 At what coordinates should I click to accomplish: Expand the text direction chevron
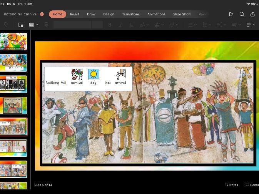coord(239,25)
